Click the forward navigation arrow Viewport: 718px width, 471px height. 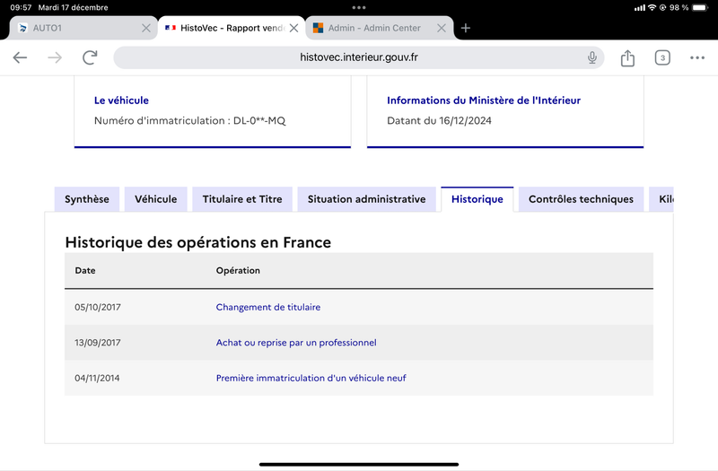point(55,57)
